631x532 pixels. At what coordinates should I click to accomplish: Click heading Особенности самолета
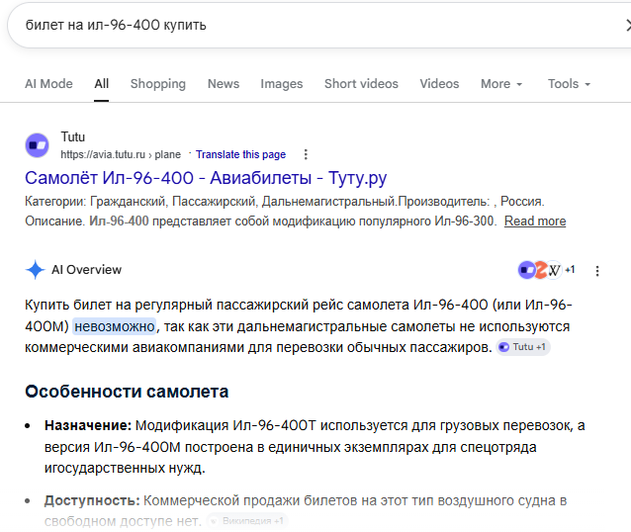point(127,392)
